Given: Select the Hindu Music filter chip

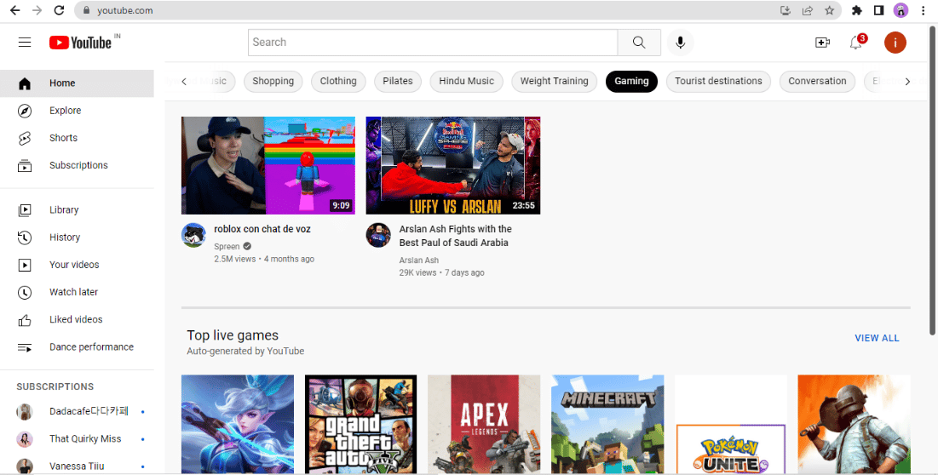Looking at the screenshot, I should pos(467,81).
